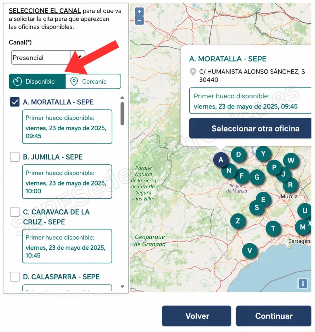Click Jumilla 10:00 available slot card
This screenshot has height=332, width=315.
tap(67, 182)
